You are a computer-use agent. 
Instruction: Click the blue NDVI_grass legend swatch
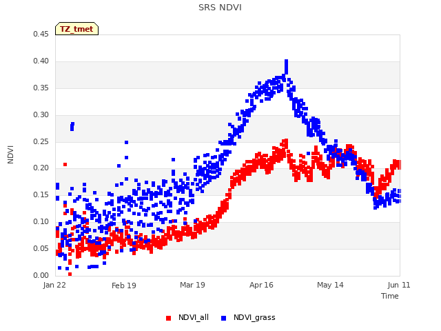[223, 318]
